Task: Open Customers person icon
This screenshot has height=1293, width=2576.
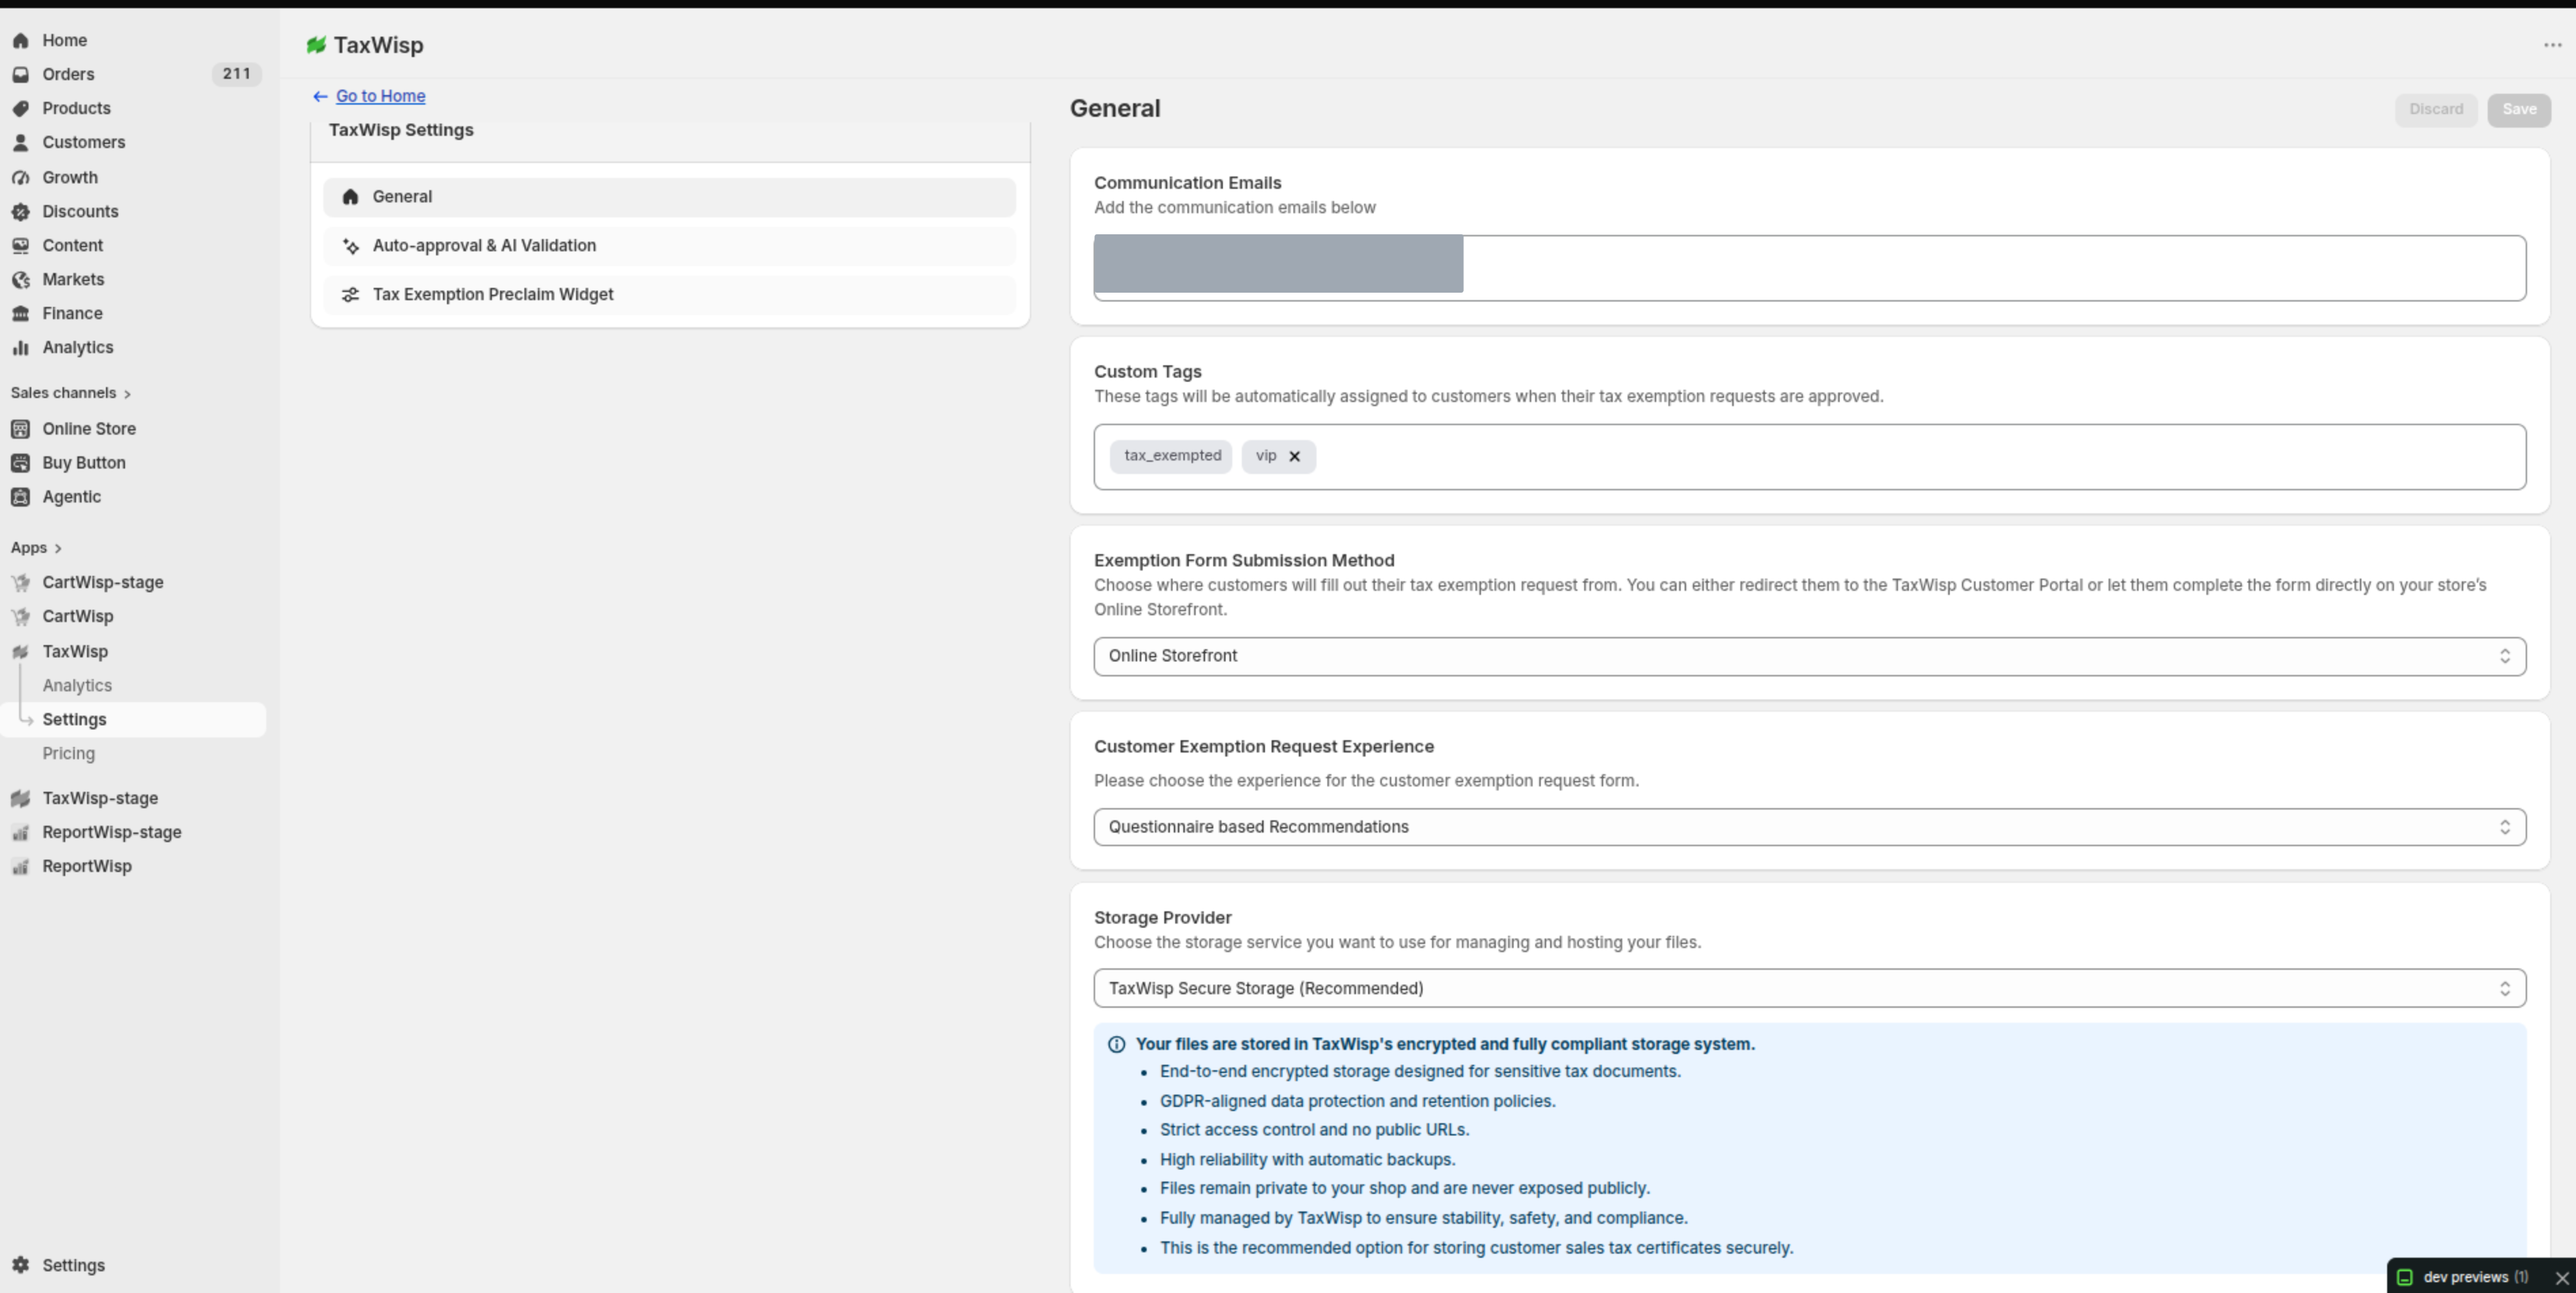Action: [x=20, y=142]
